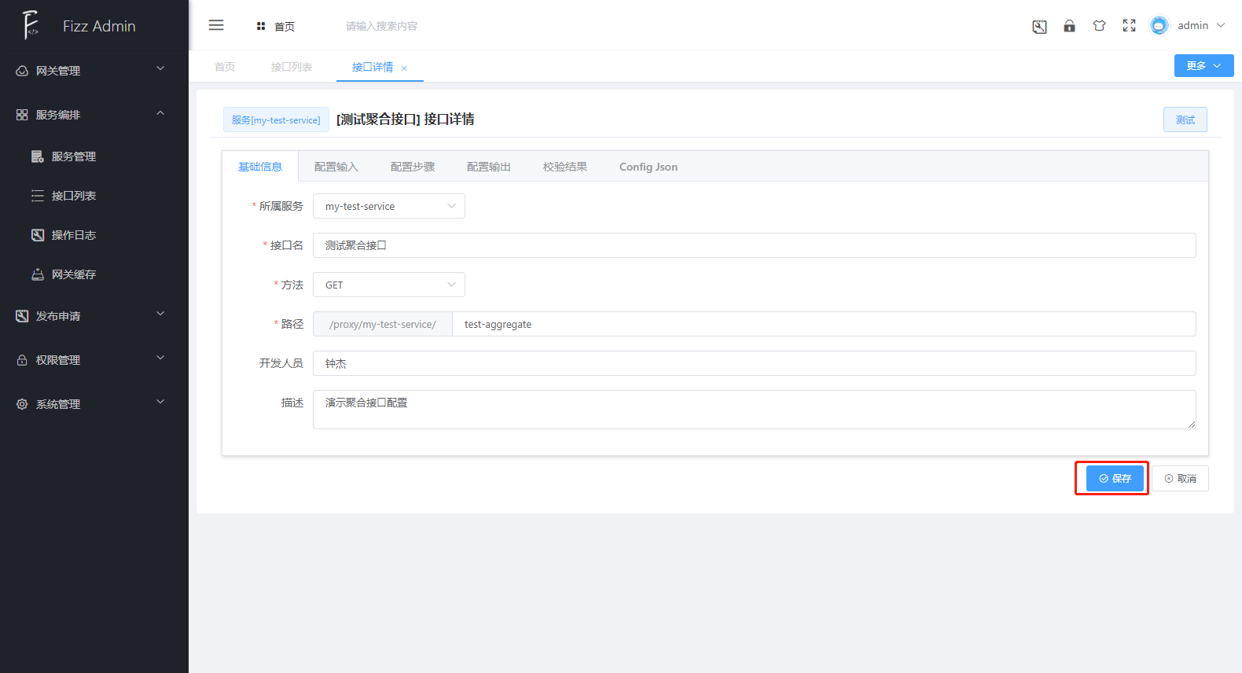Viewport: 1242px width, 673px height.
Task: Click the 网关管理 sidebar menu label
Action: point(58,71)
